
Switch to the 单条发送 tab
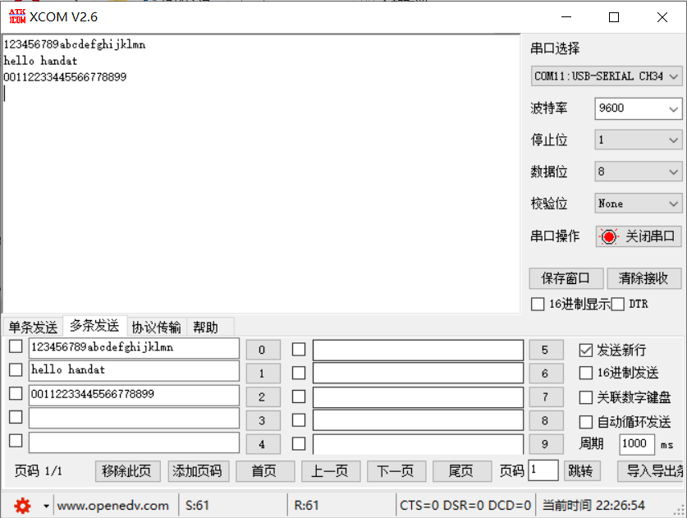pyautogui.click(x=33, y=328)
